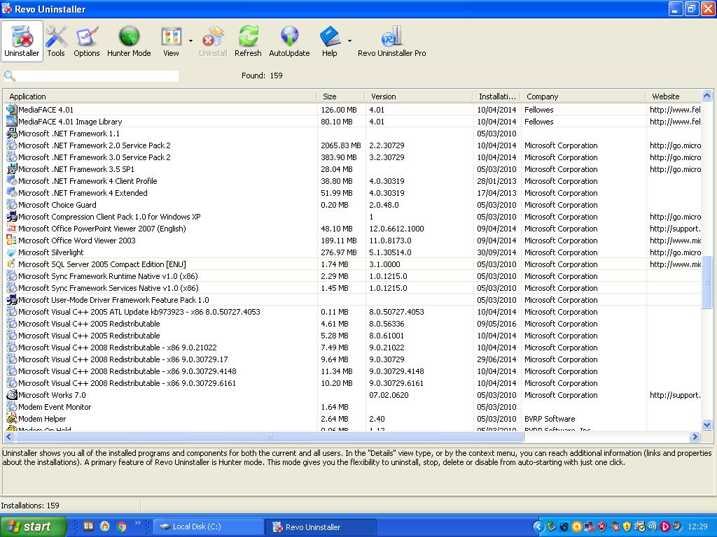Start AutoUpdate from the toolbar
This screenshot has height=537, width=717.
pos(289,41)
